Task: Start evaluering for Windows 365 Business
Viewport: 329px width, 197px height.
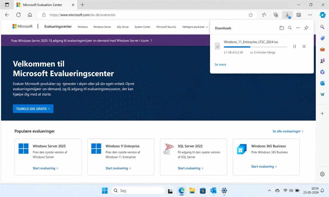Action: 264,166
